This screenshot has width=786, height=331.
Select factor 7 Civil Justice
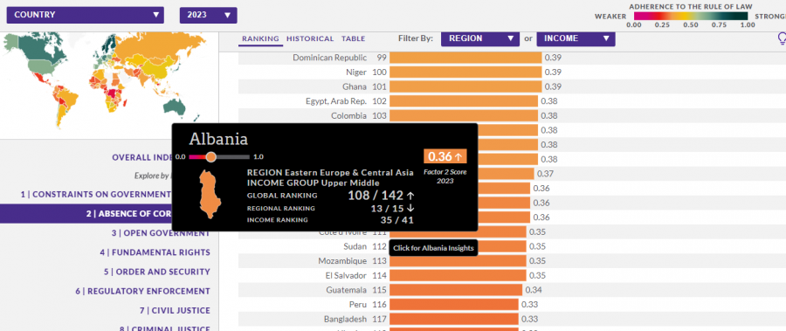pos(175,310)
